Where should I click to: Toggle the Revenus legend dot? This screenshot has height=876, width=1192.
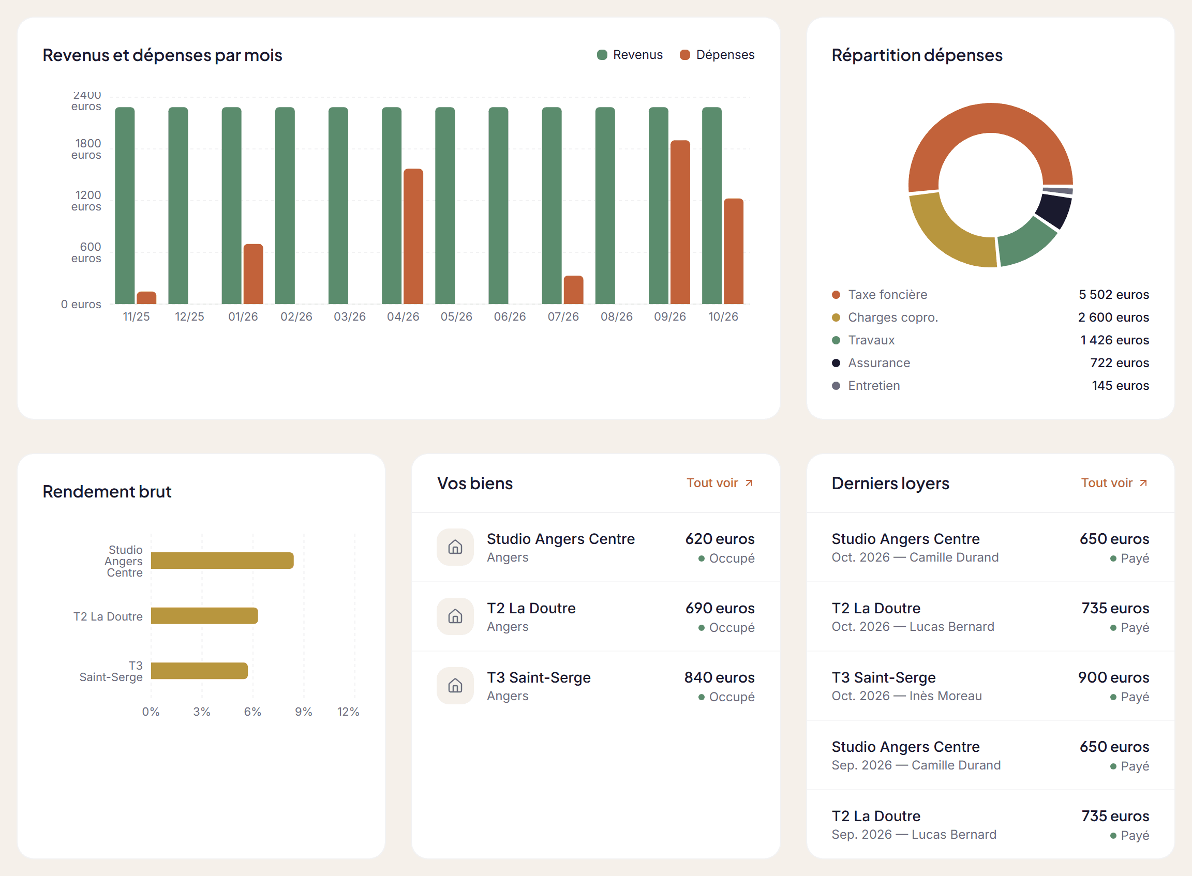(602, 55)
